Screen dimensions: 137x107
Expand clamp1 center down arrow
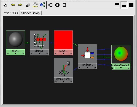point(39,54)
